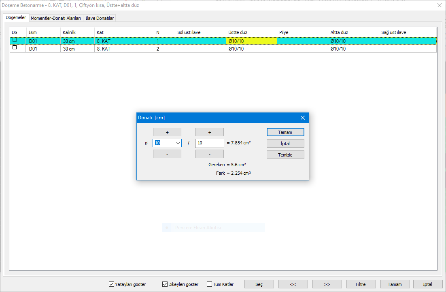Confirm the Donatı dialog with Tamam
The width and height of the screenshot is (446, 292).
(285, 132)
